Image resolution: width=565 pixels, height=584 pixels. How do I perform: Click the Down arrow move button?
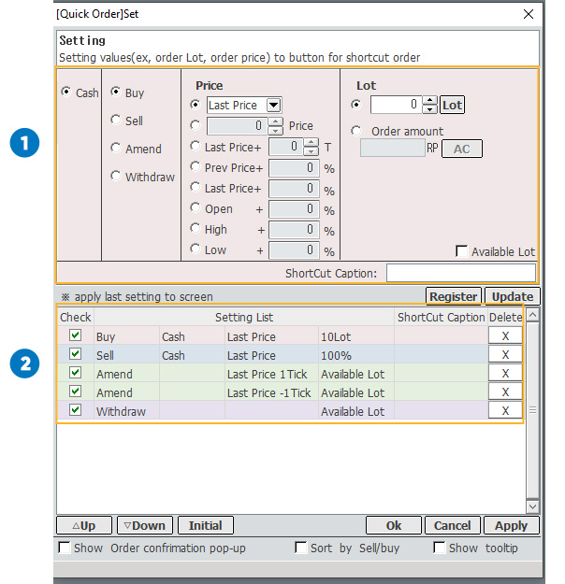tap(143, 525)
